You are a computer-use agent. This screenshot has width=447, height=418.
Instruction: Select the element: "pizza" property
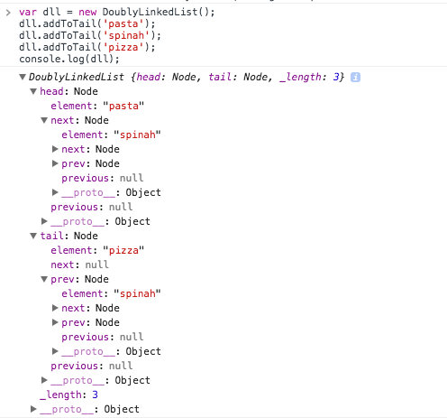97,250
